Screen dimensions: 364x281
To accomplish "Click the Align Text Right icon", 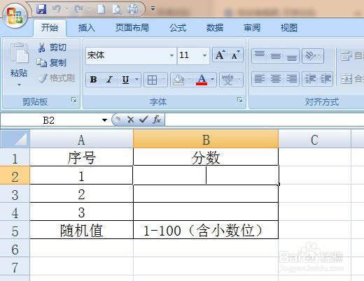I will (291, 79).
